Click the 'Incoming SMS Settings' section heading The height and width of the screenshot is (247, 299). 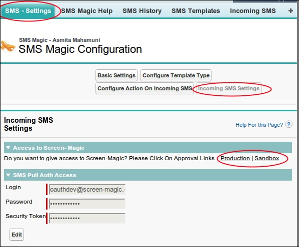click(28, 124)
